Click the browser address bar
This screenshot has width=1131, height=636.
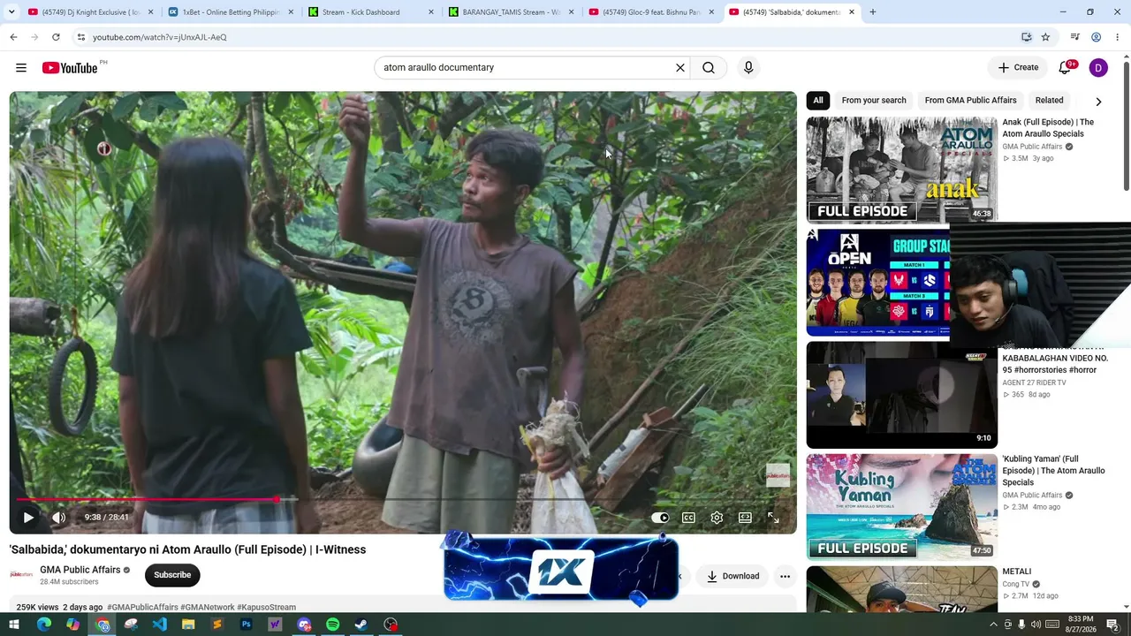548,37
